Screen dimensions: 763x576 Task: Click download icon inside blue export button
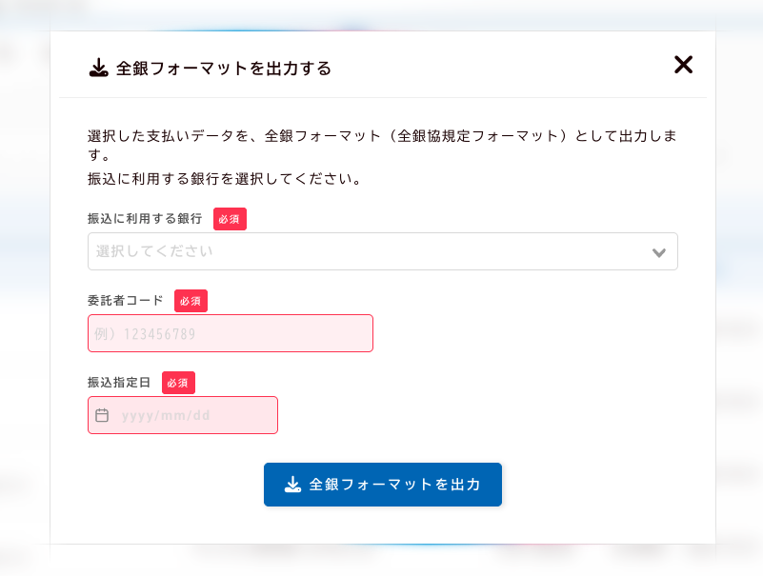tap(292, 485)
